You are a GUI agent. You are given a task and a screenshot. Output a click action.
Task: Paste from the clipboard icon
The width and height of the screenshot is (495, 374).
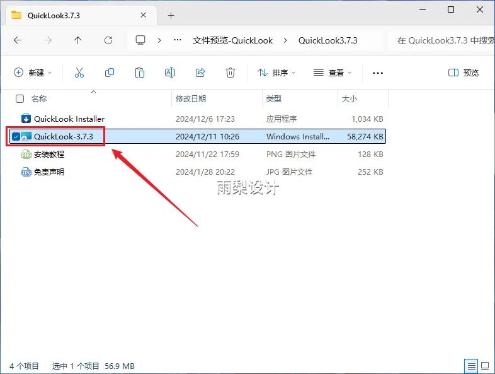click(140, 73)
